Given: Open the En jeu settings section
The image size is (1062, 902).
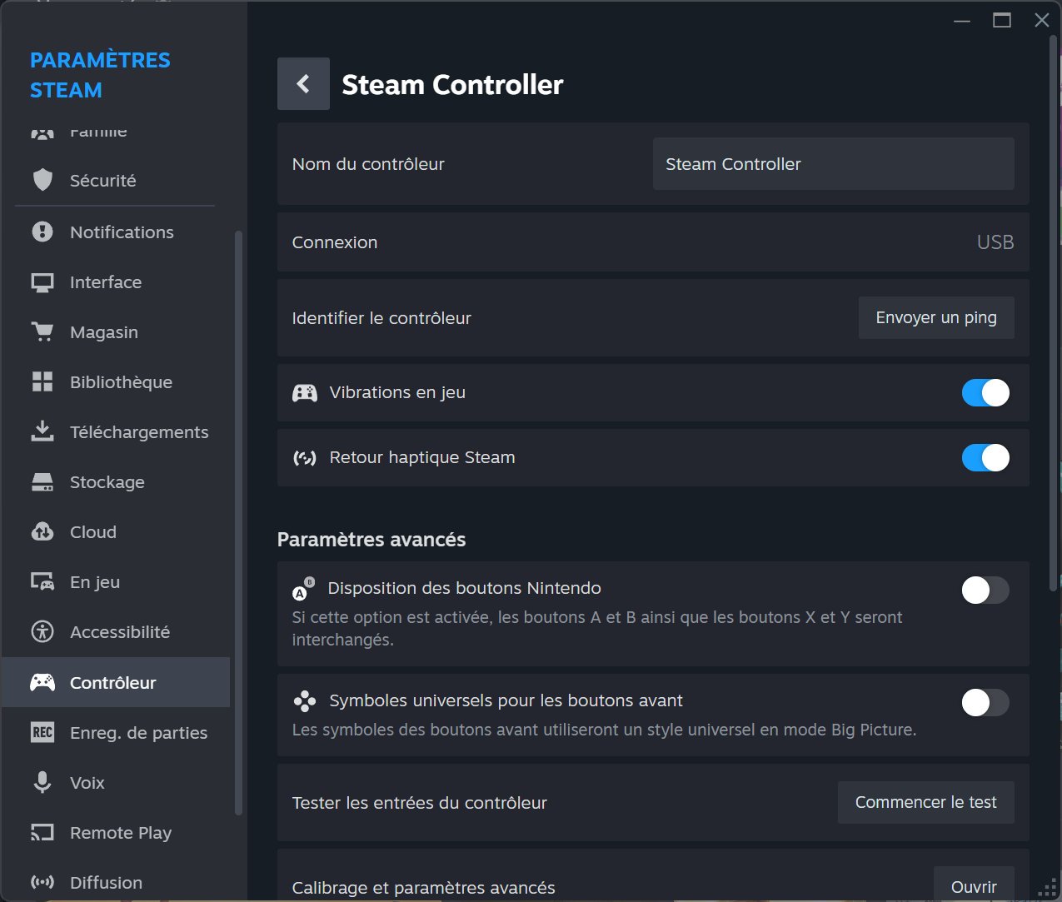Looking at the screenshot, I should coord(116,581).
